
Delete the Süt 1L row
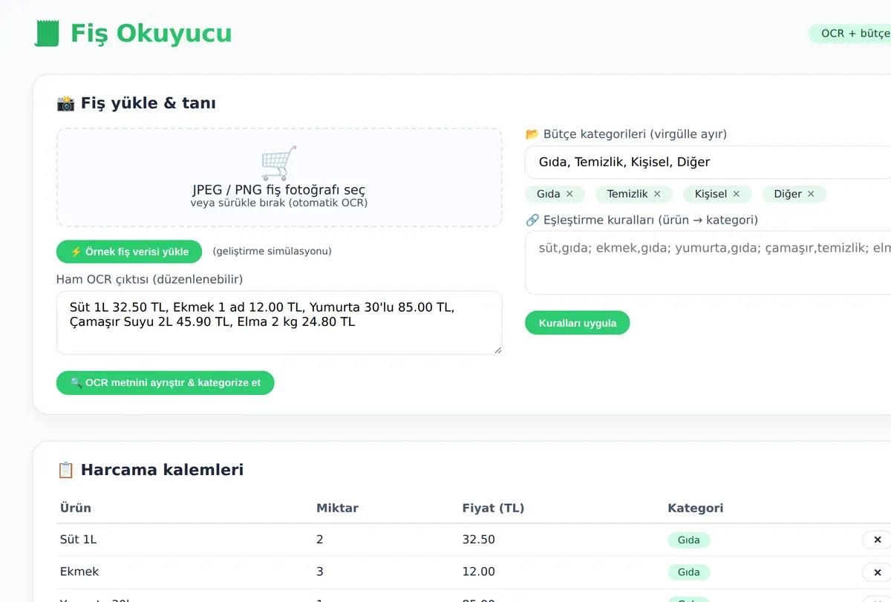[877, 540]
